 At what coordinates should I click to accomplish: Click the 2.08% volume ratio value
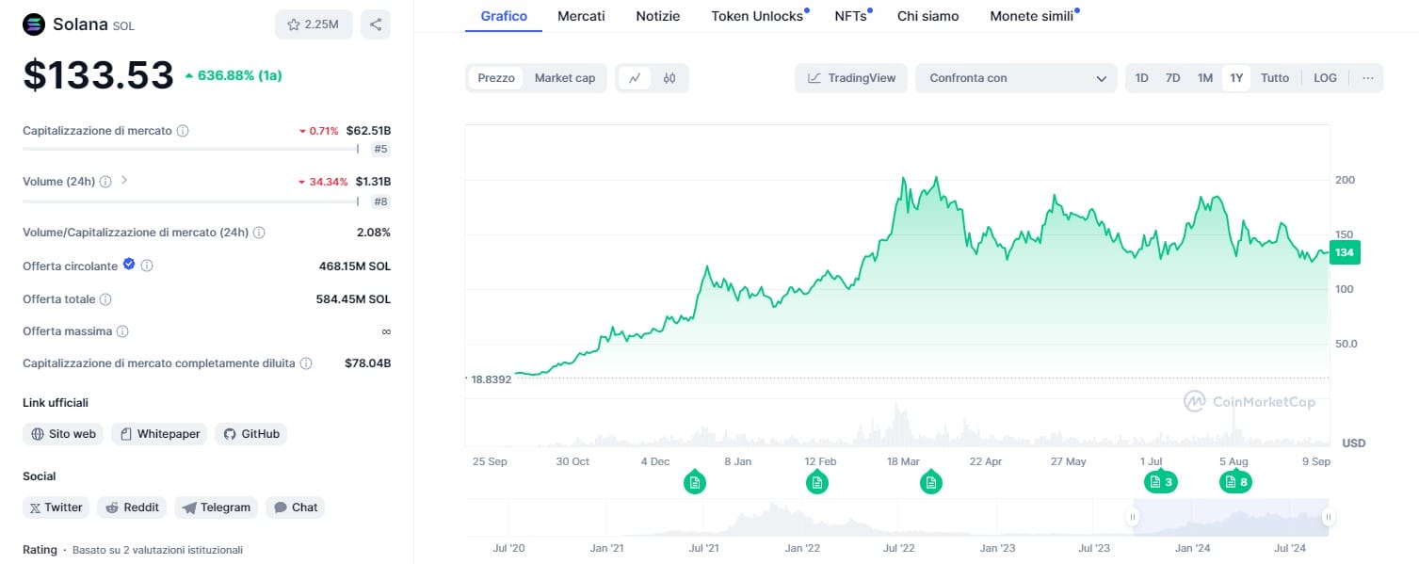coord(372,233)
